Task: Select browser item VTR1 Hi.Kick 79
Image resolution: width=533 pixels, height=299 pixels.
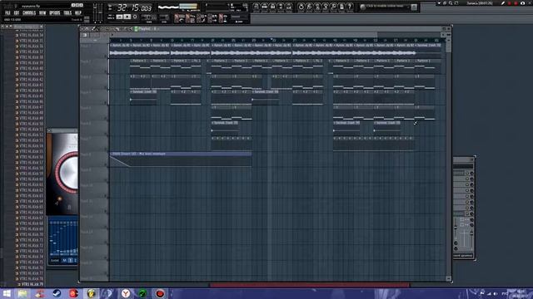Action: coord(32,284)
